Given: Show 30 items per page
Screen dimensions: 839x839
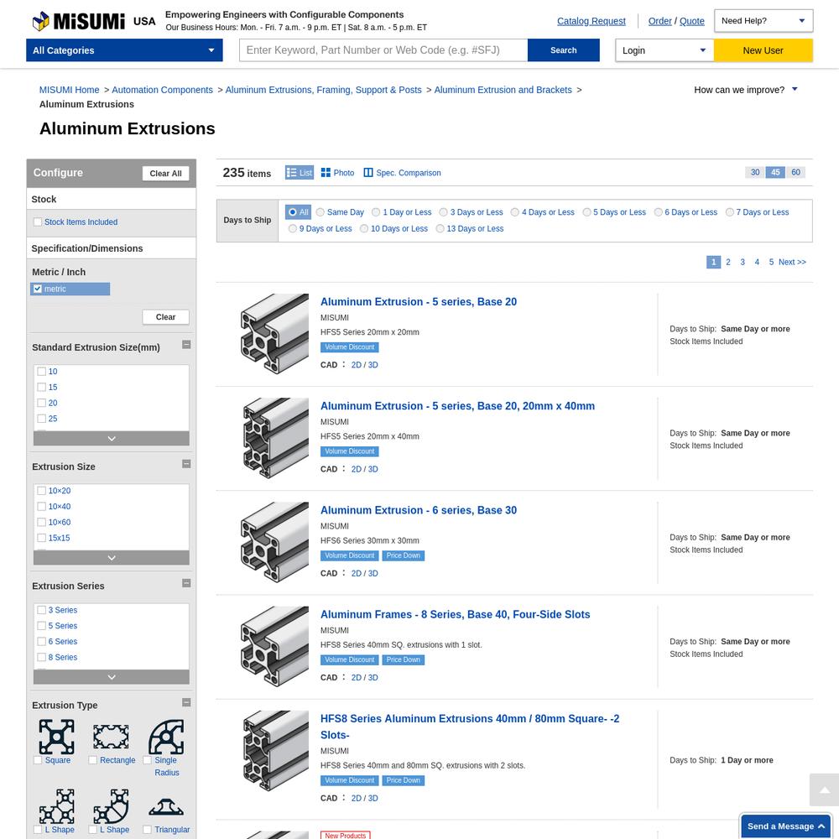Looking at the screenshot, I should [x=755, y=172].
